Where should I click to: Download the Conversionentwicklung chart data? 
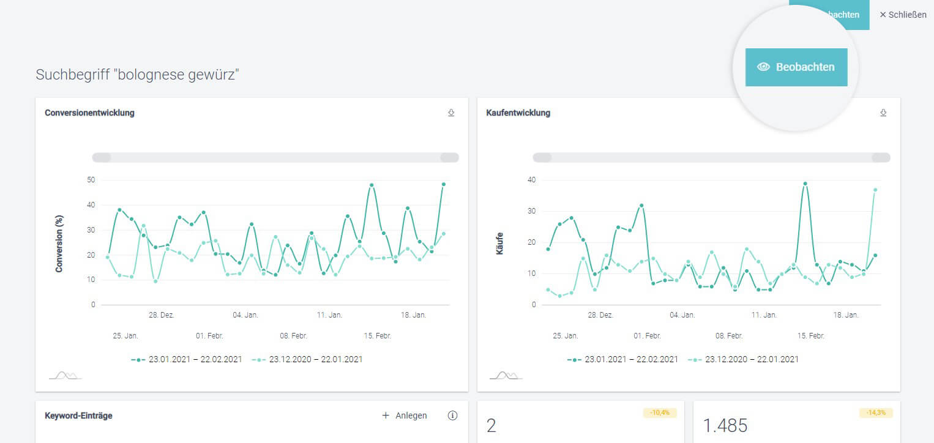click(x=451, y=113)
